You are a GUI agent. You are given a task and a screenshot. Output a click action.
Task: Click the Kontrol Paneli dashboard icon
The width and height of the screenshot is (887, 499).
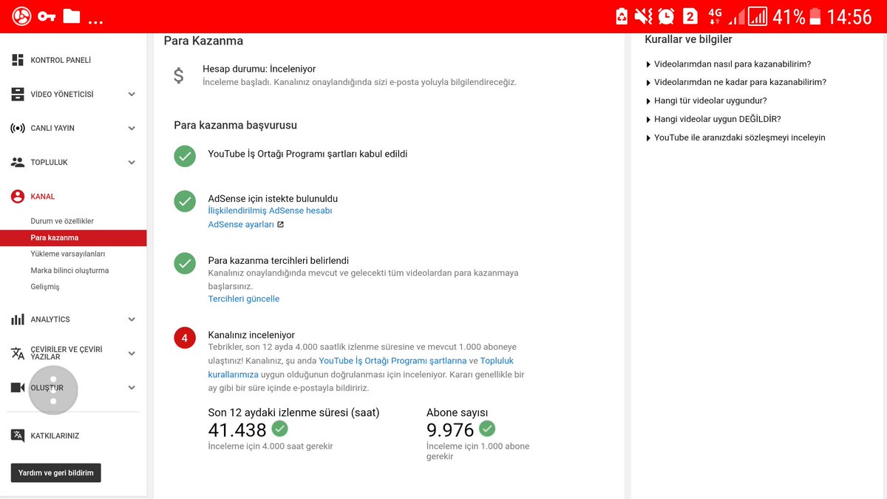pos(18,60)
